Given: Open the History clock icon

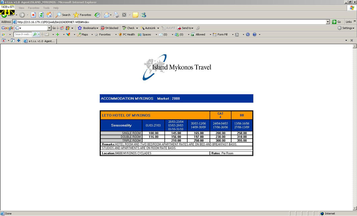Looking at the screenshot, I should point(97,15).
